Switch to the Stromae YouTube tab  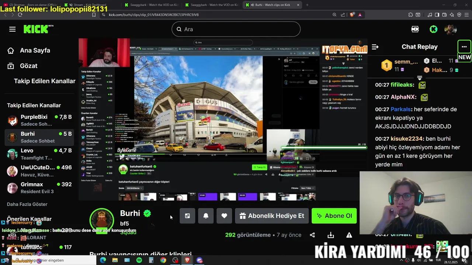tap(30, 5)
